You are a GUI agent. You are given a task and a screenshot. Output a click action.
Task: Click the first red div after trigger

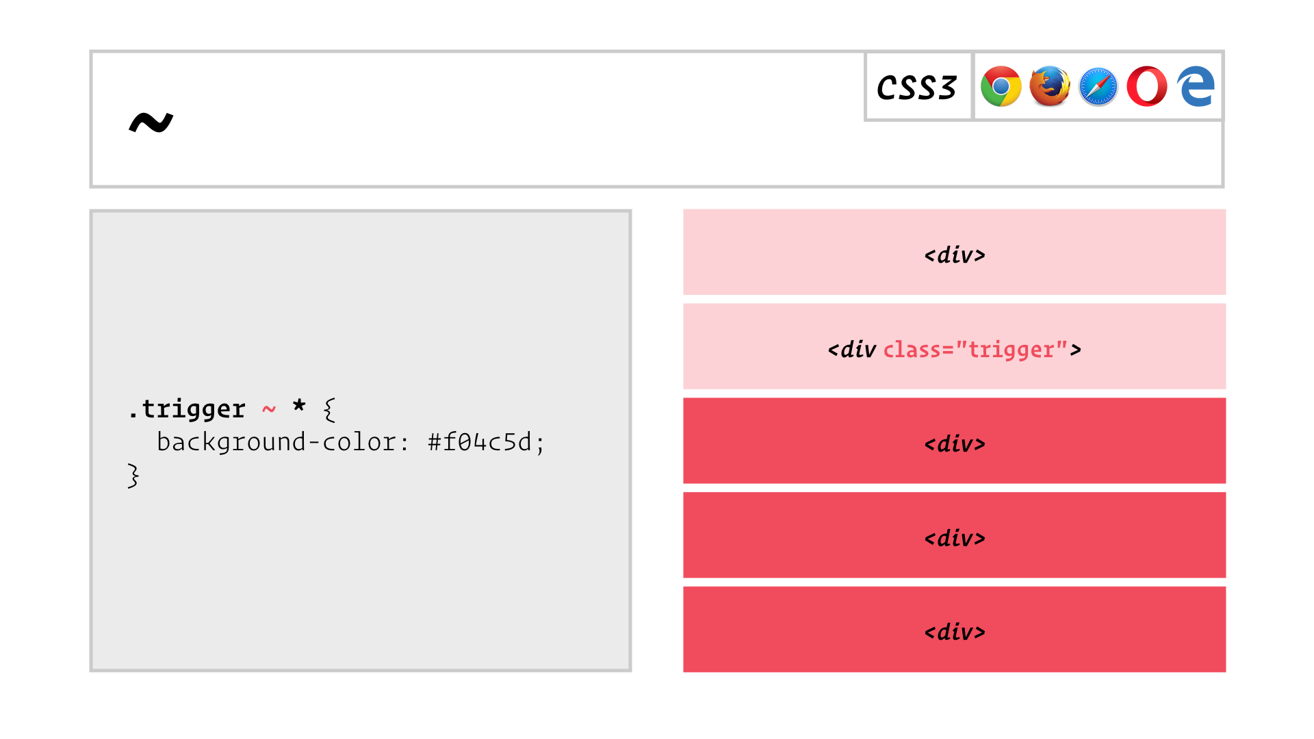(x=954, y=441)
